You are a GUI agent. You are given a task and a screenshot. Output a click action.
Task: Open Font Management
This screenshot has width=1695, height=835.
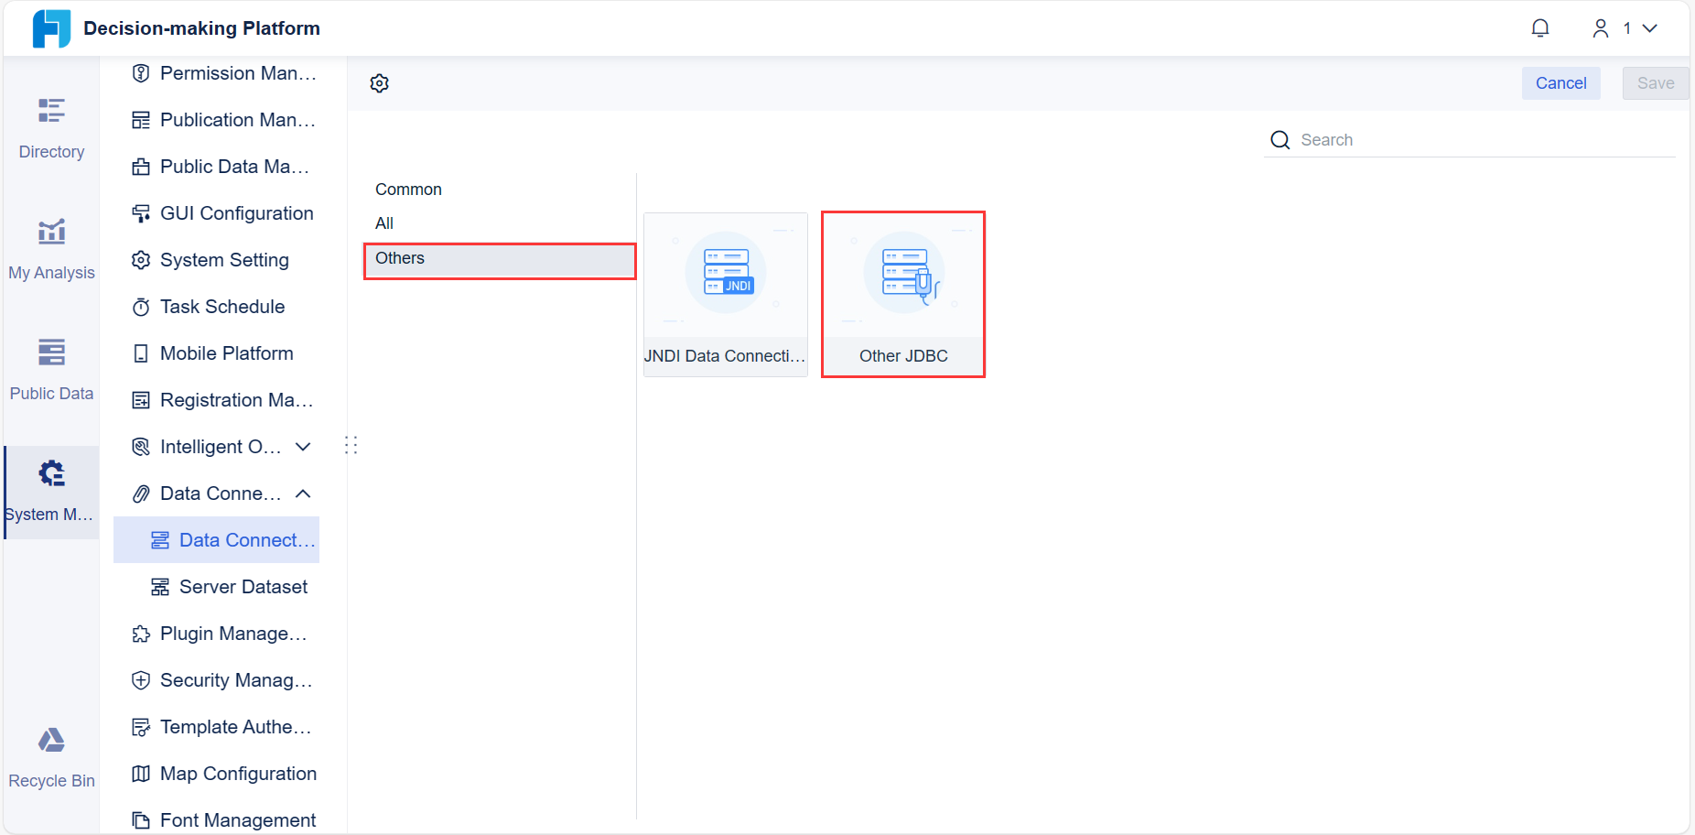point(223,820)
